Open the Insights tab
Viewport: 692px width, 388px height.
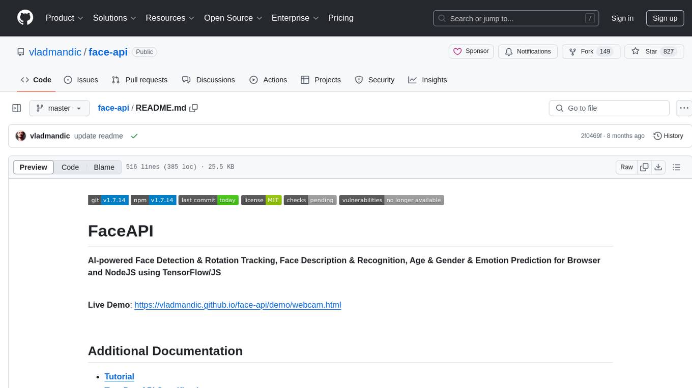[427, 80]
